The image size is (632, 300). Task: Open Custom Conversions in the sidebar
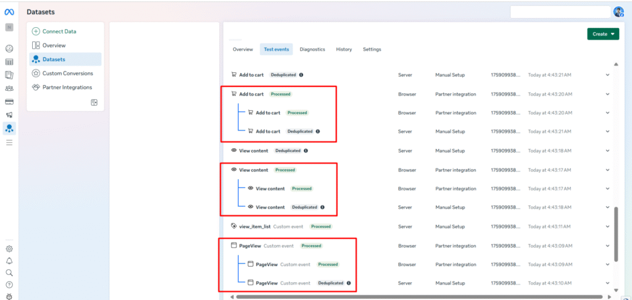[67, 73]
